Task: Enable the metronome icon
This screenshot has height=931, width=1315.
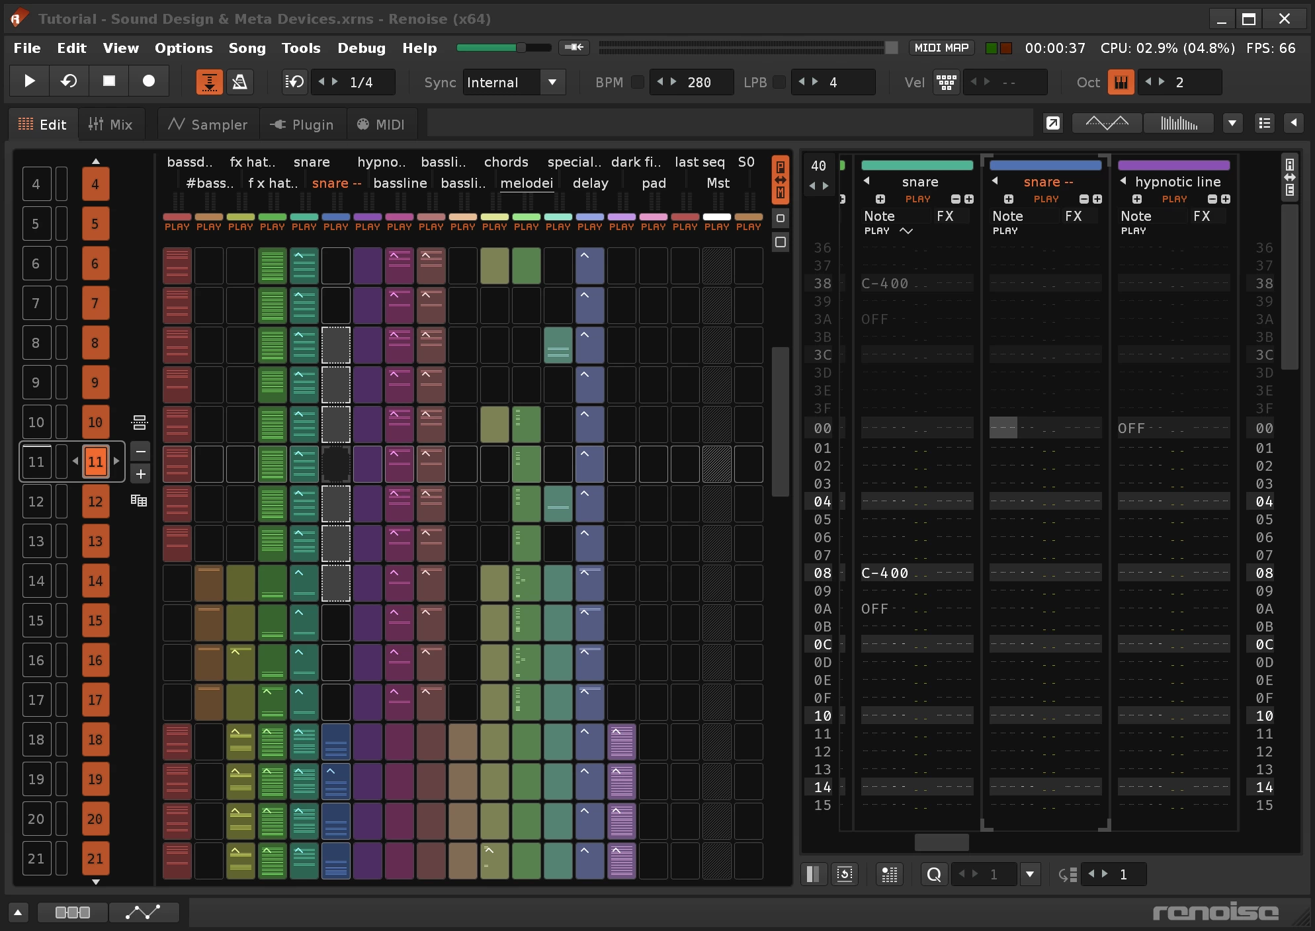Action: pos(239,82)
